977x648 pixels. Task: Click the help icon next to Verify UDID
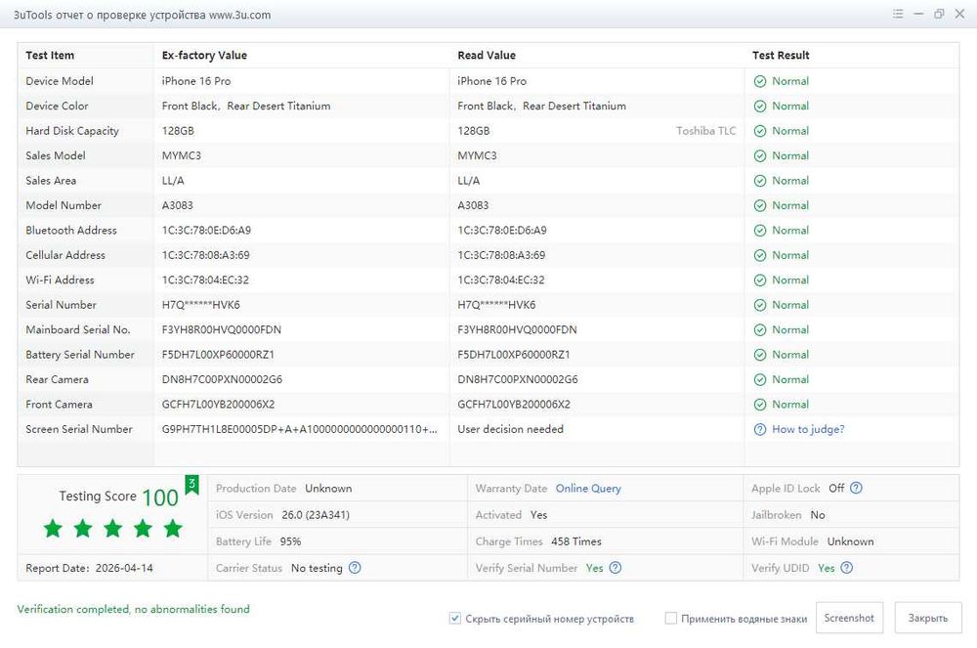pyautogui.click(x=846, y=568)
